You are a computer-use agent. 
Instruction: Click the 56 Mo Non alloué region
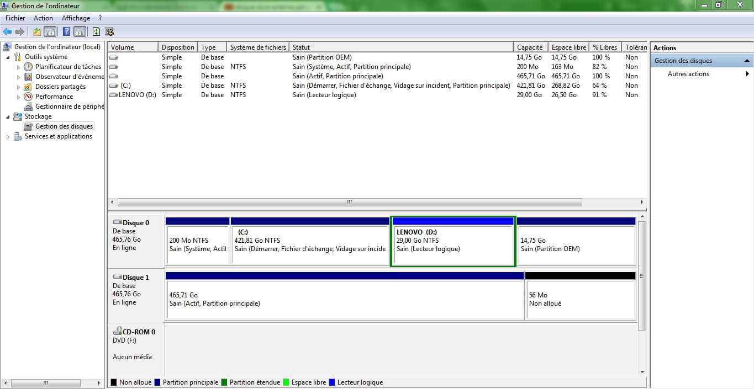580,299
